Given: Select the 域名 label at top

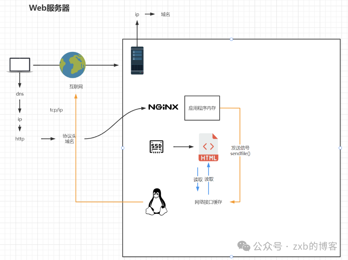Looking at the screenshot, I should [x=166, y=14].
